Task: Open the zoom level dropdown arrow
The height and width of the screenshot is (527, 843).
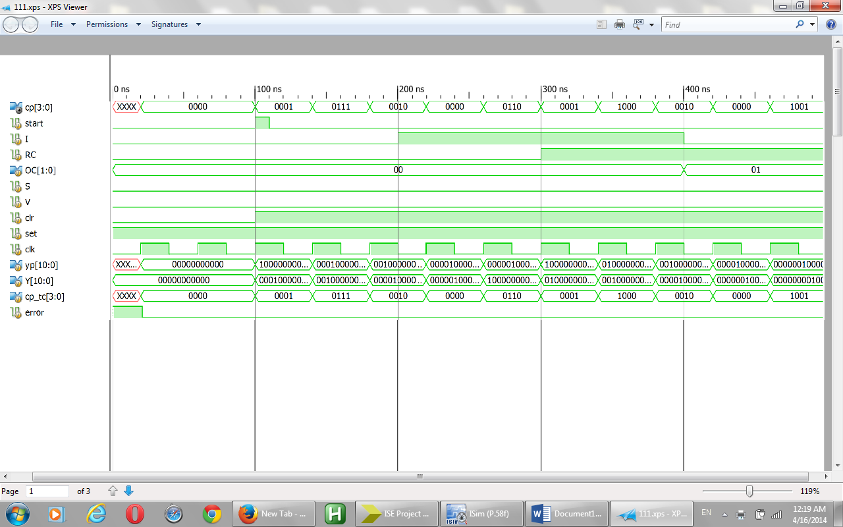Action: (651, 24)
